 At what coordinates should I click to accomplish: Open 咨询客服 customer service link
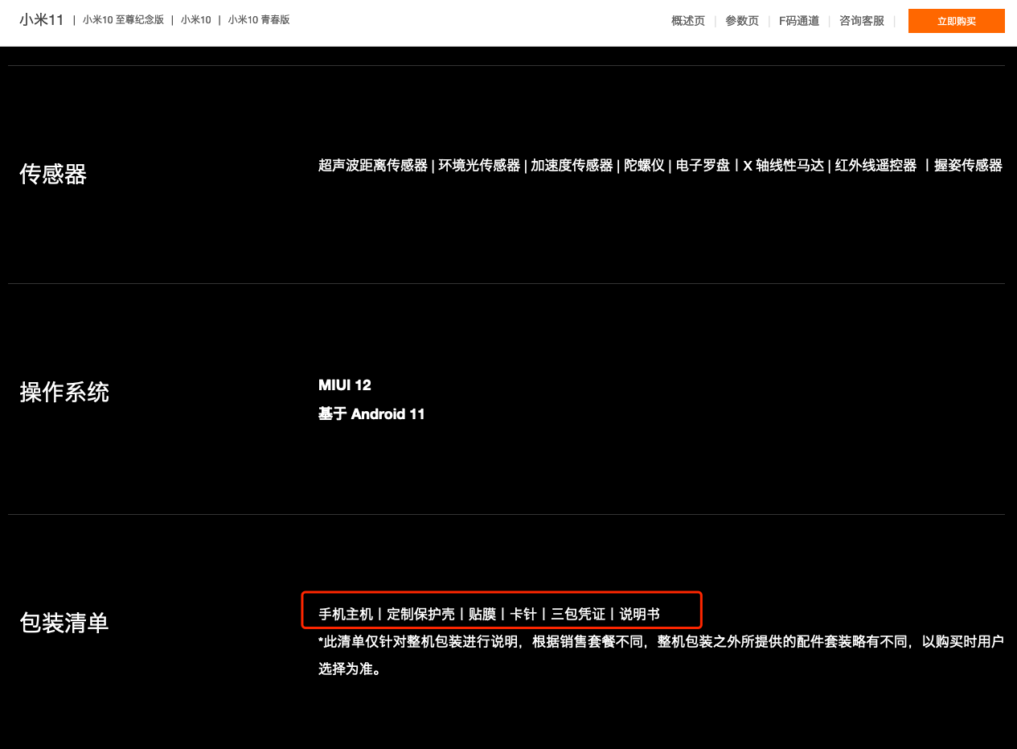tap(862, 21)
